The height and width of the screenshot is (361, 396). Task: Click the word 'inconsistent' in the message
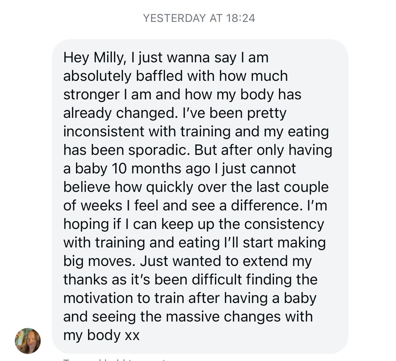(x=104, y=132)
